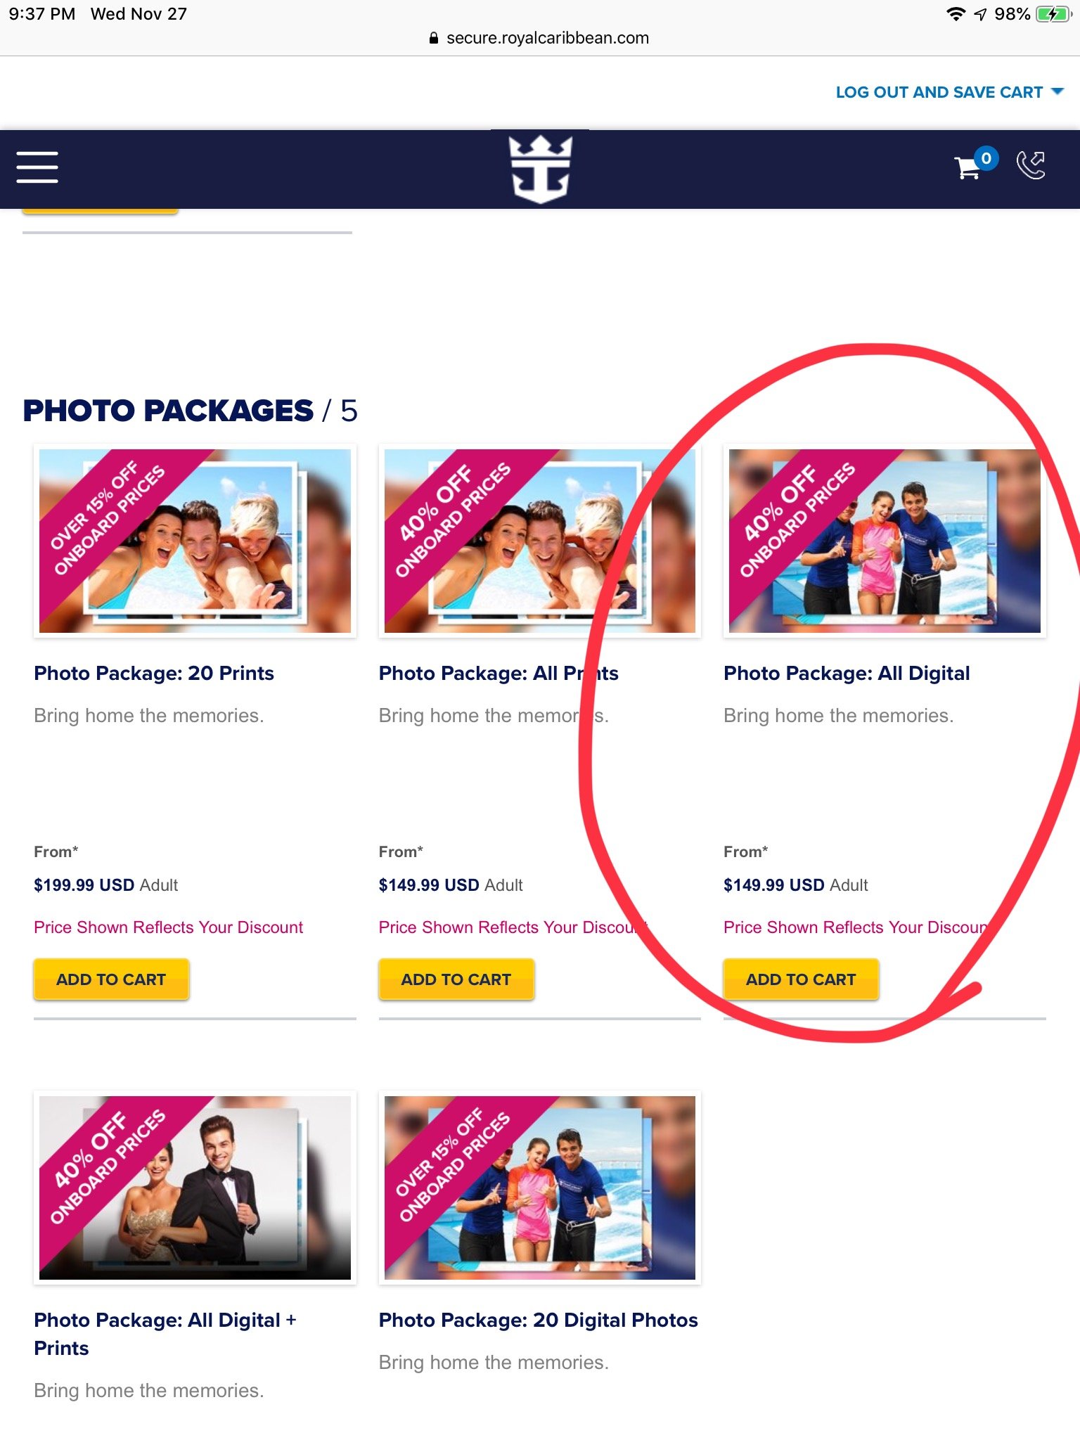Add the All Digital package to cart
Viewport: 1080px width, 1440px height.
coord(801,979)
